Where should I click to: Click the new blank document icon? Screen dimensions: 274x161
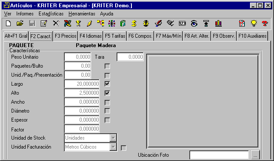(8, 23)
